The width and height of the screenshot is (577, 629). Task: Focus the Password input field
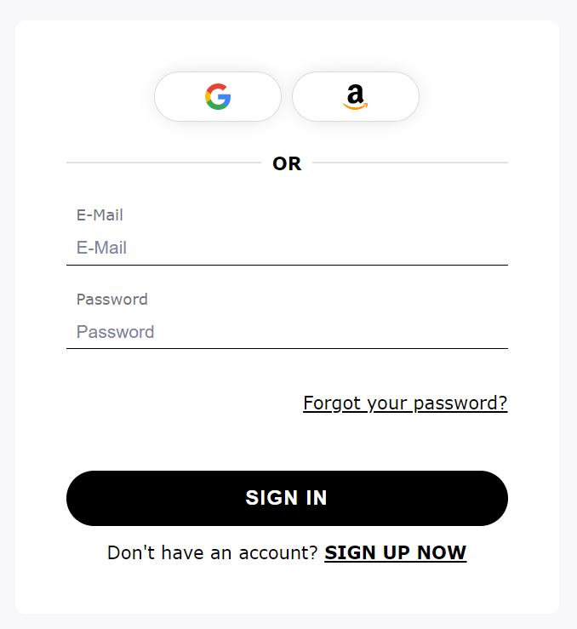point(287,332)
